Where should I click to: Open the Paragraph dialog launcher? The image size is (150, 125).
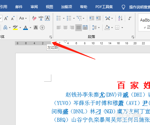coord(133,37)
